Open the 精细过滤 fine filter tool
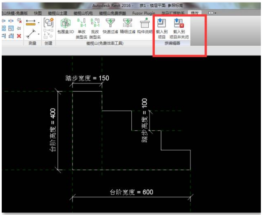Image resolution: width=264 pixels, height=215 pixels. point(127,26)
